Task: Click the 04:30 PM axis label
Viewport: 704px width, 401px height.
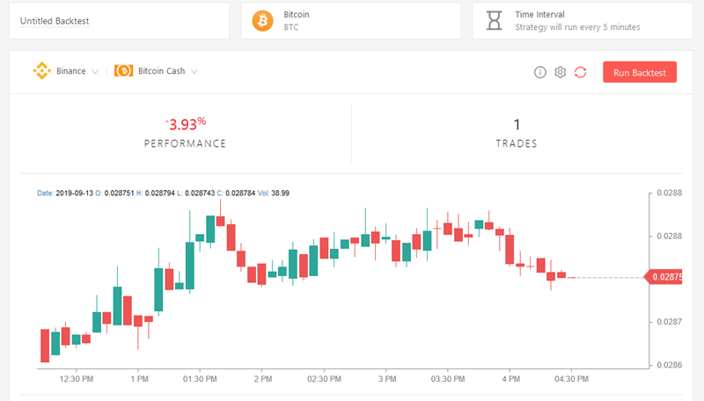Action: [571, 379]
